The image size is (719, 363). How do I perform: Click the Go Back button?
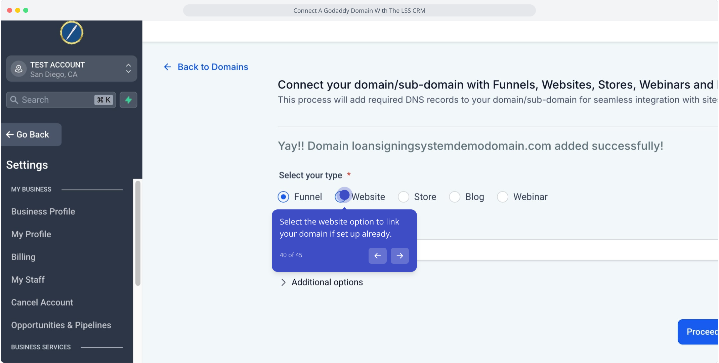31,134
